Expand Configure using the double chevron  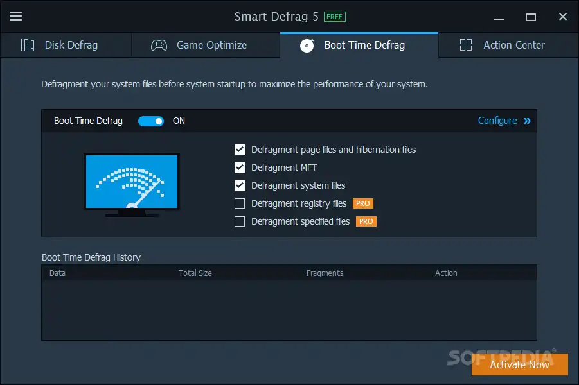pyautogui.click(x=528, y=121)
